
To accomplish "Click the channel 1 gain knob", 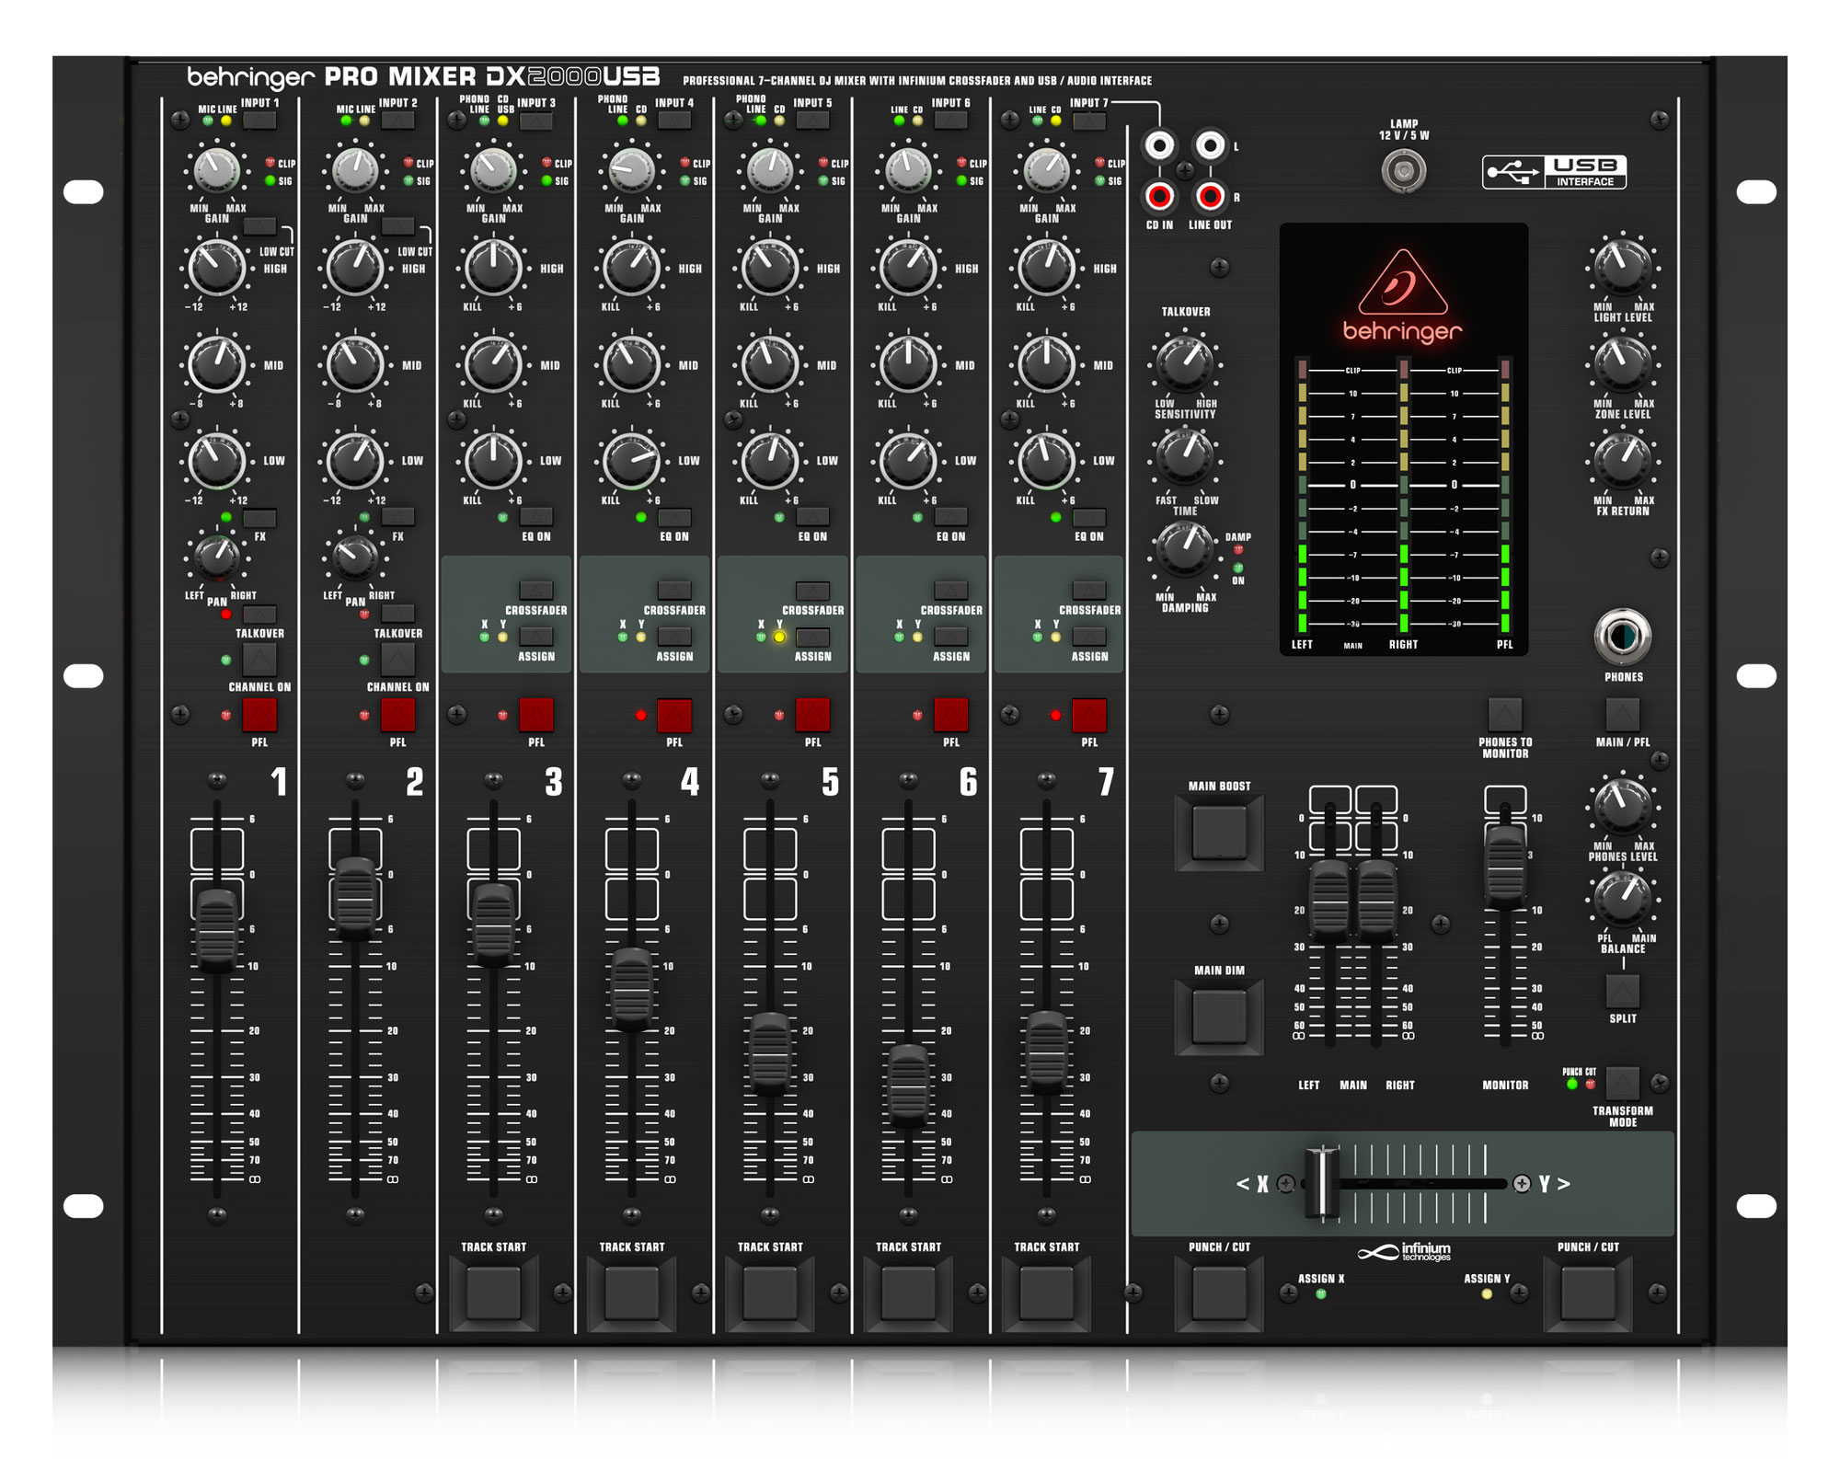I will coord(217,169).
